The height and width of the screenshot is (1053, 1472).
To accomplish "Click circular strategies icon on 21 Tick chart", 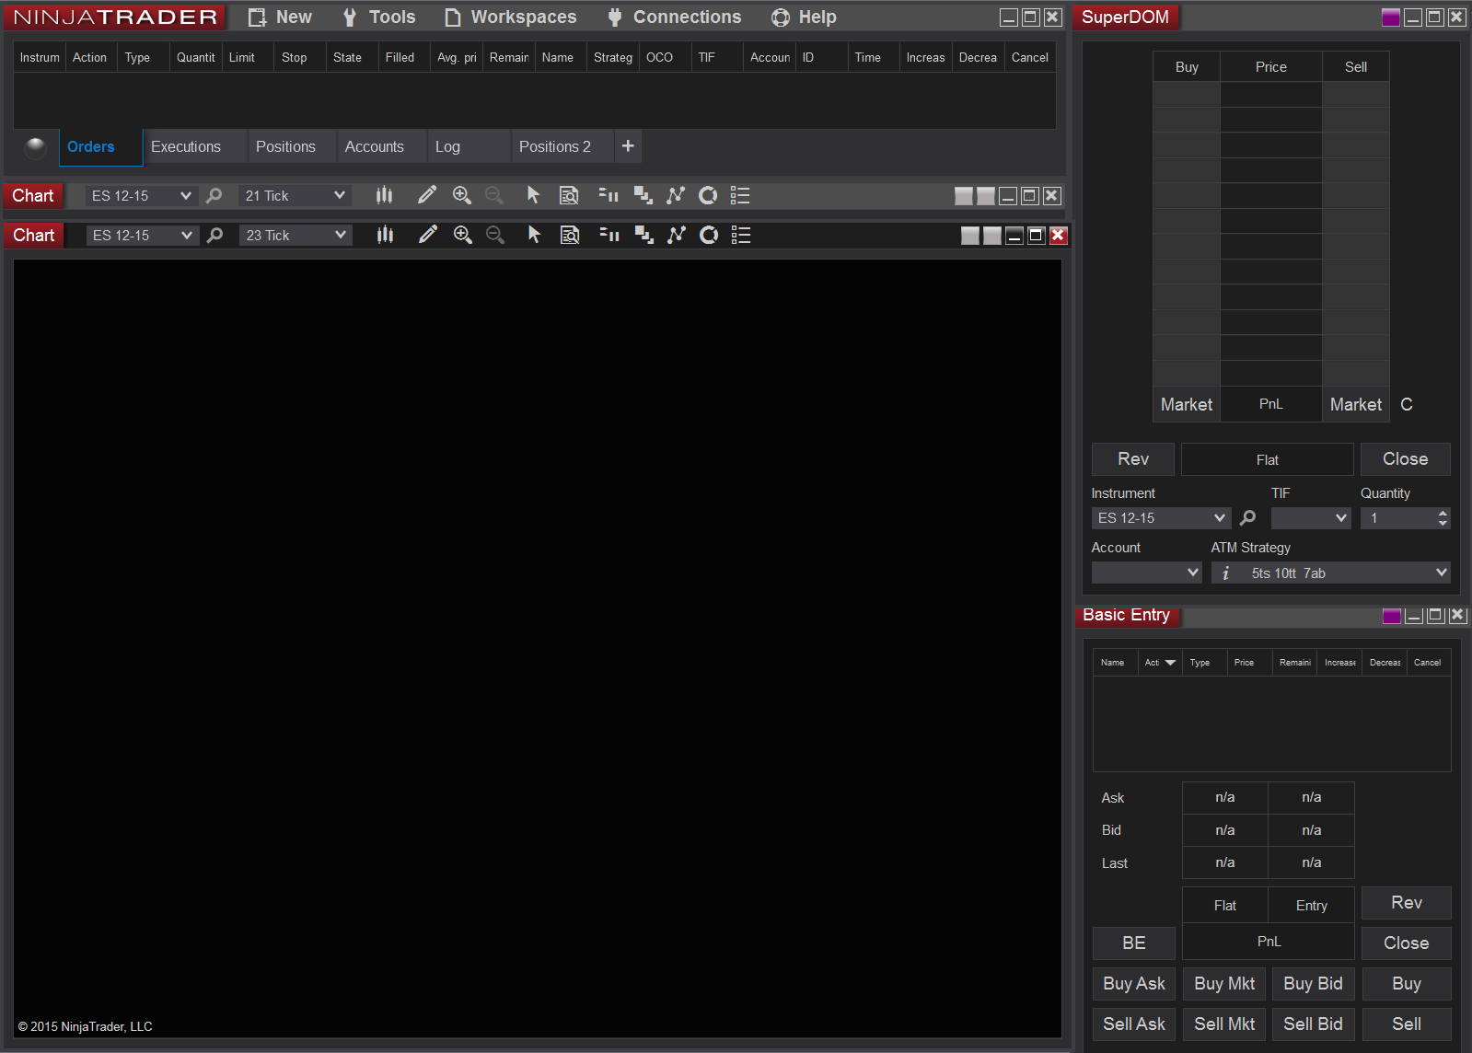I will pyautogui.click(x=708, y=195).
